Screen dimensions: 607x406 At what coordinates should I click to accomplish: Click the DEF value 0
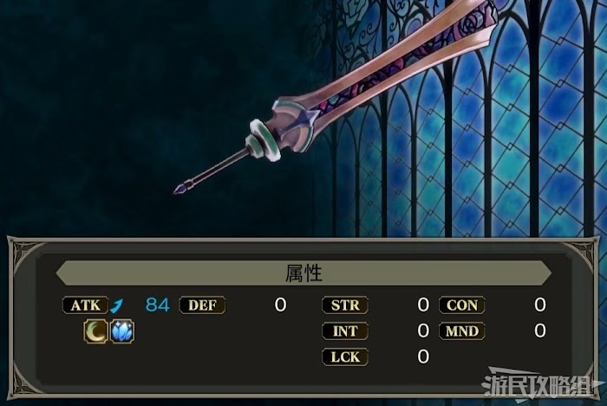click(280, 305)
